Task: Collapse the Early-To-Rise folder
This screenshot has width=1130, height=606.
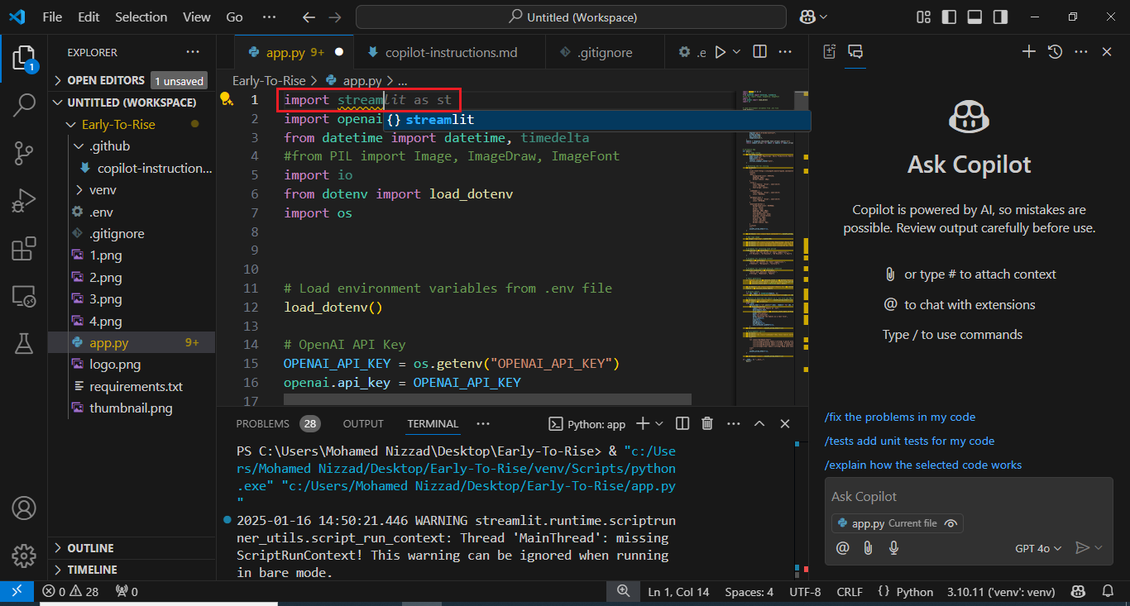Action: pyautogui.click(x=131, y=124)
